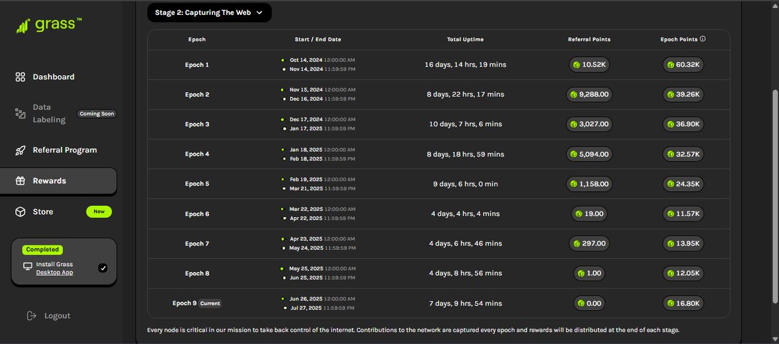Click the Coming Soon badge
The height and width of the screenshot is (344, 779).
(x=97, y=114)
